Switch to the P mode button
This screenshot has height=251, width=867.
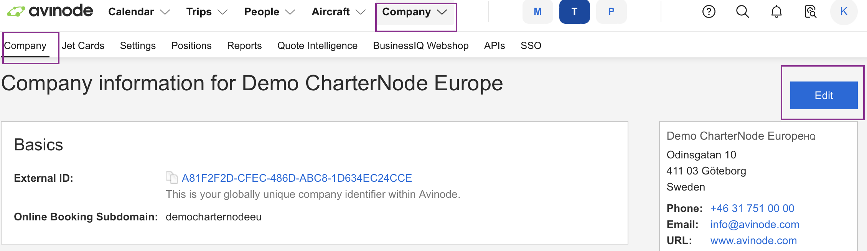click(x=611, y=12)
